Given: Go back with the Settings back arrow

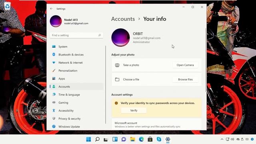Looking at the screenshot, I should tap(52, 9).
